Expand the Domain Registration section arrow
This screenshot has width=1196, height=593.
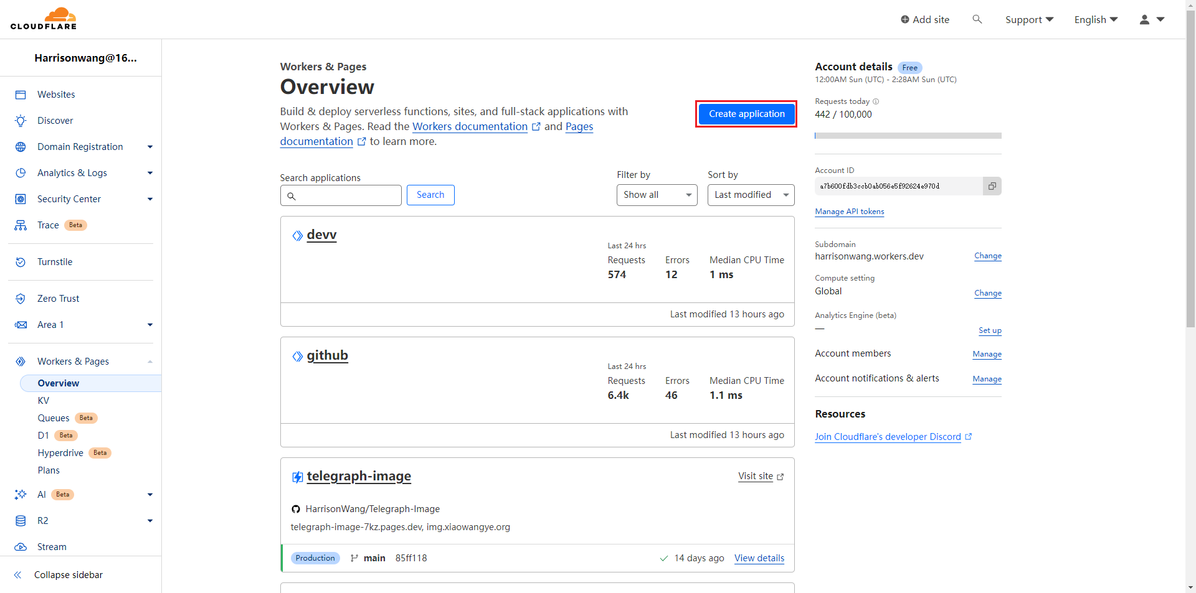click(x=149, y=147)
